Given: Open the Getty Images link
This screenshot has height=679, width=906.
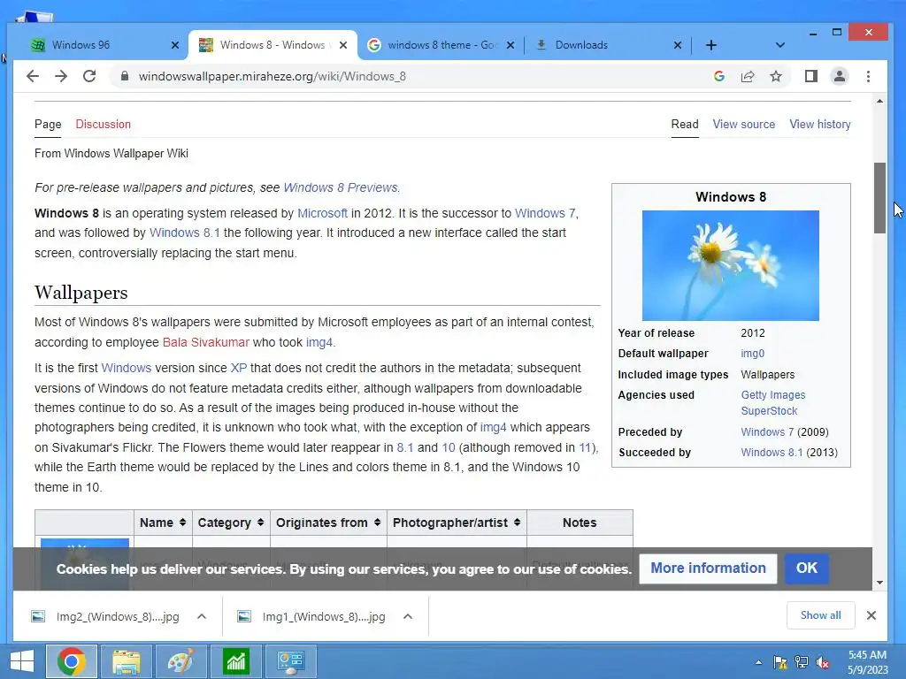Looking at the screenshot, I should click(x=773, y=395).
